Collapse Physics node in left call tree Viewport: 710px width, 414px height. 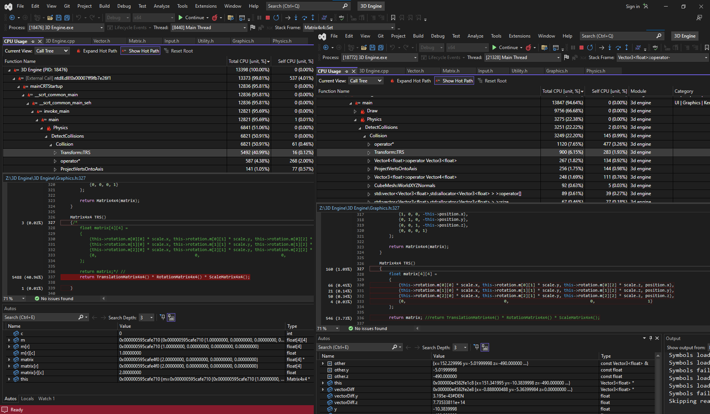click(x=41, y=128)
